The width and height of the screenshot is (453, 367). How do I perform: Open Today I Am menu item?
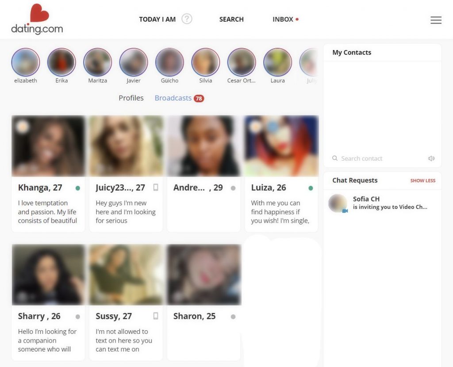[x=157, y=19]
